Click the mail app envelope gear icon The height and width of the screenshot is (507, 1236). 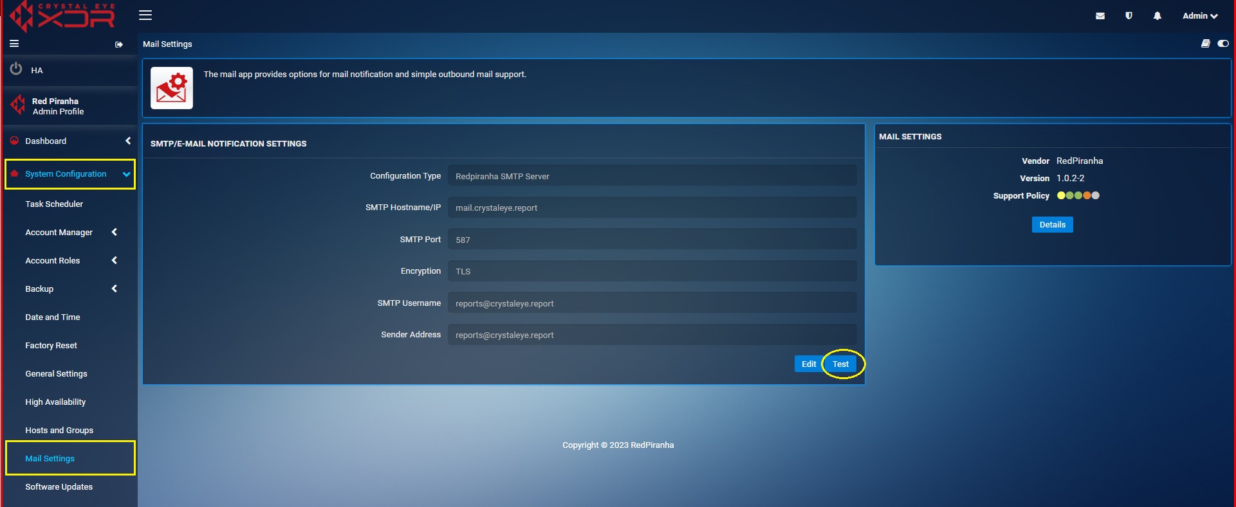click(x=171, y=88)
